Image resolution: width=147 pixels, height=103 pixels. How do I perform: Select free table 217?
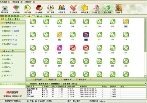[x=33, y=48]
